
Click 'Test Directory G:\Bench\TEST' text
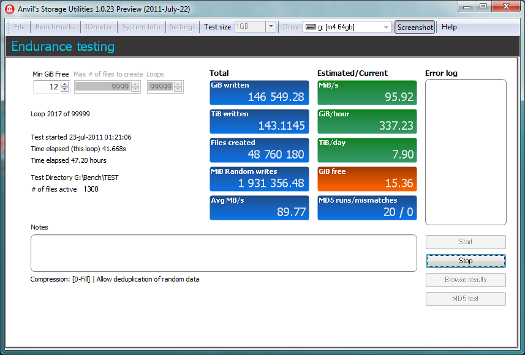click(x=75, y=177)
